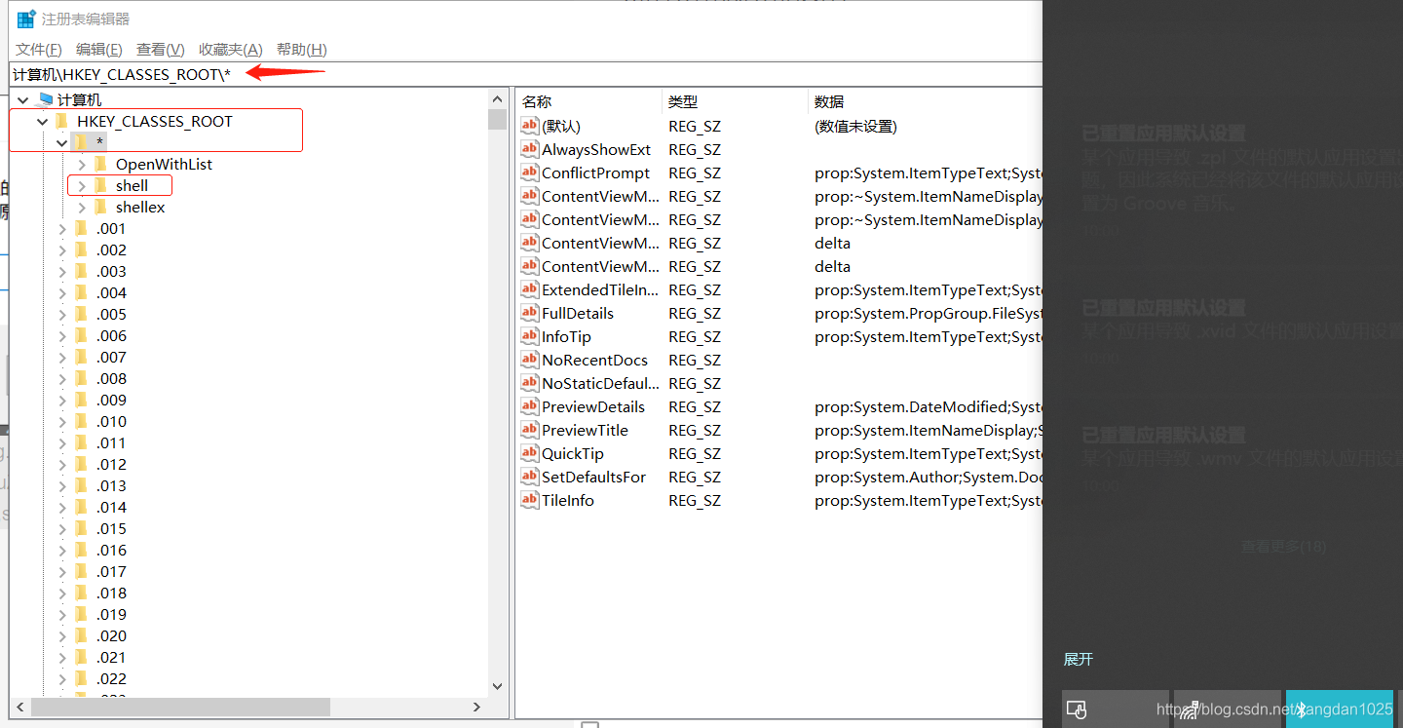Expand the shellex key
The height and width of the screenshot is (728, 1403).
82,207
